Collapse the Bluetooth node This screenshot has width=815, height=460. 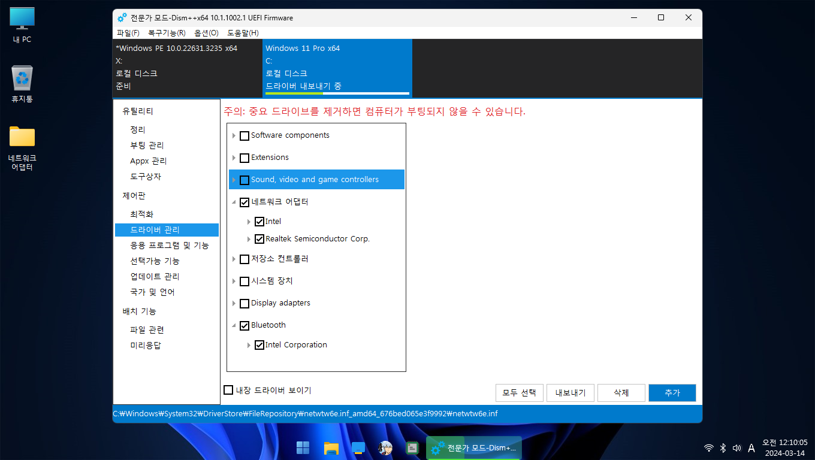[x=234, y=326]
